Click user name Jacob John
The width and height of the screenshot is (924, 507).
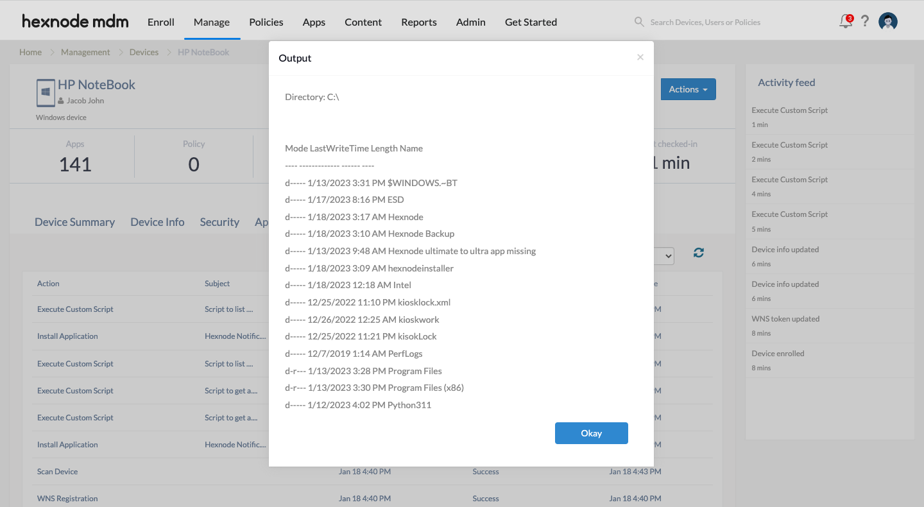(85, 101)
